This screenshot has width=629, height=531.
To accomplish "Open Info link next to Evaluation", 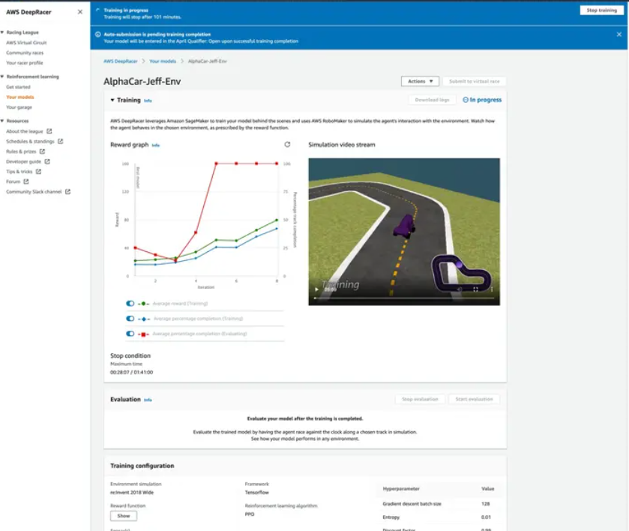I will (148, 400).
